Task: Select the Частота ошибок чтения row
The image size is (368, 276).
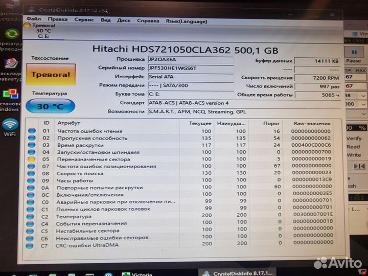Action: coord(180,131)
